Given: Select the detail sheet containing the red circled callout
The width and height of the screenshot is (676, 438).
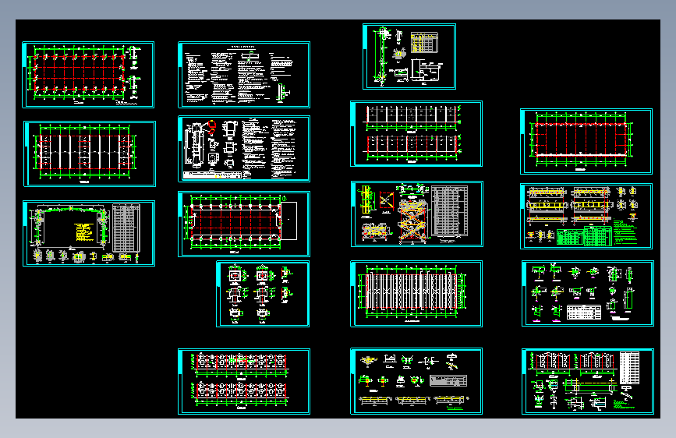Looking at the screenshot, I should coord(244,149).
